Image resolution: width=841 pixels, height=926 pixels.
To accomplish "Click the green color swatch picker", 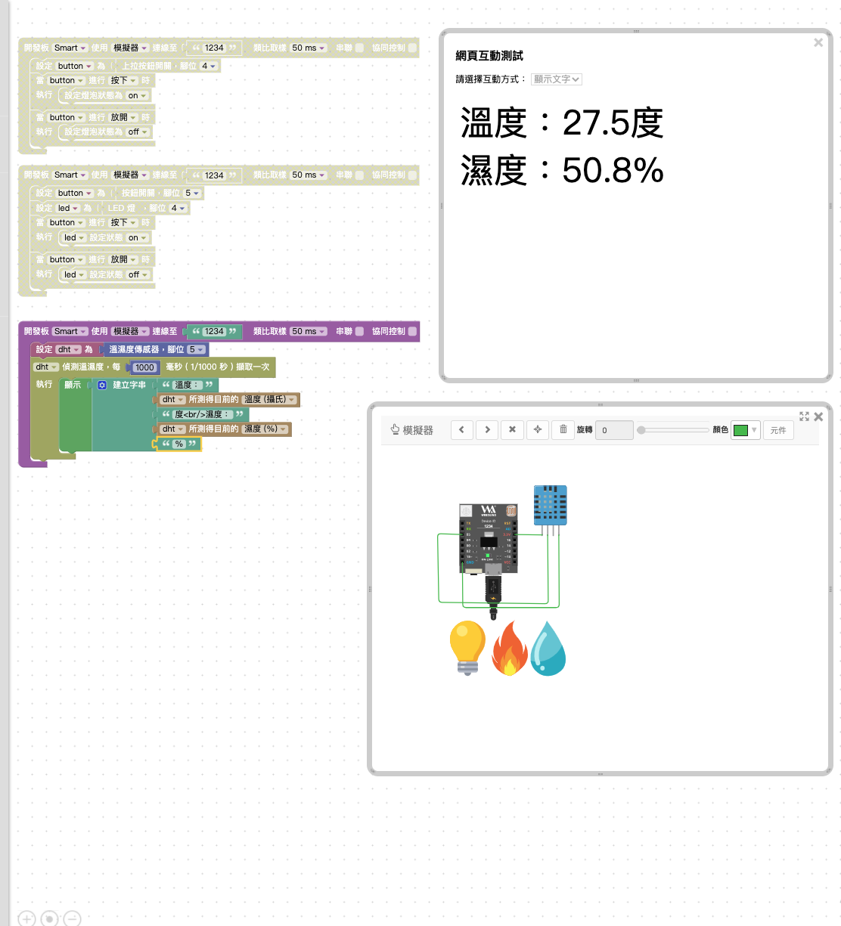I will (744, 430).
